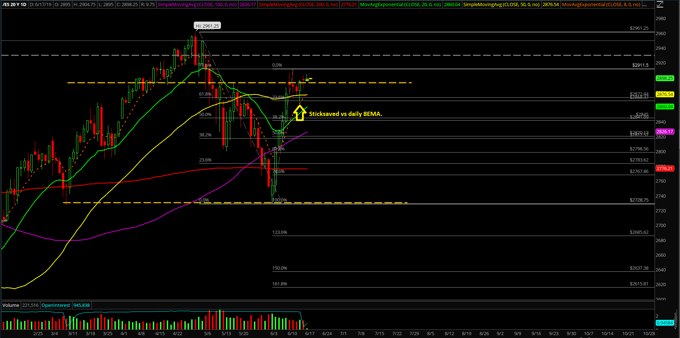Click the $2728.75 Fibonacci level label
Screen dimensions: 680x338
pos(639,200)
